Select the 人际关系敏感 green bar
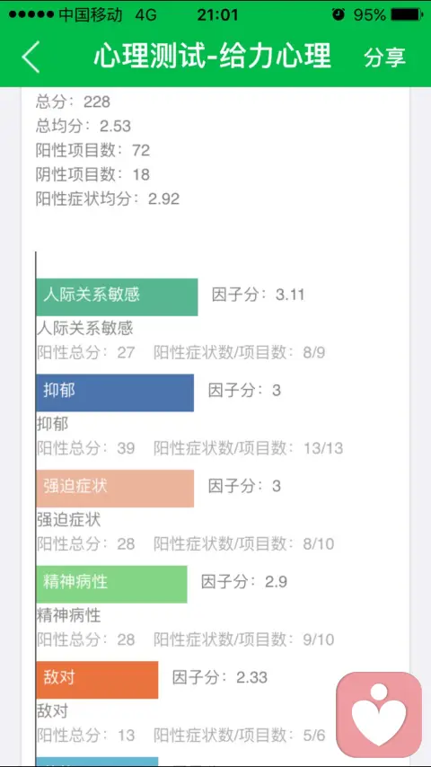This screenshot has width=431, height=767. point(117,297)
